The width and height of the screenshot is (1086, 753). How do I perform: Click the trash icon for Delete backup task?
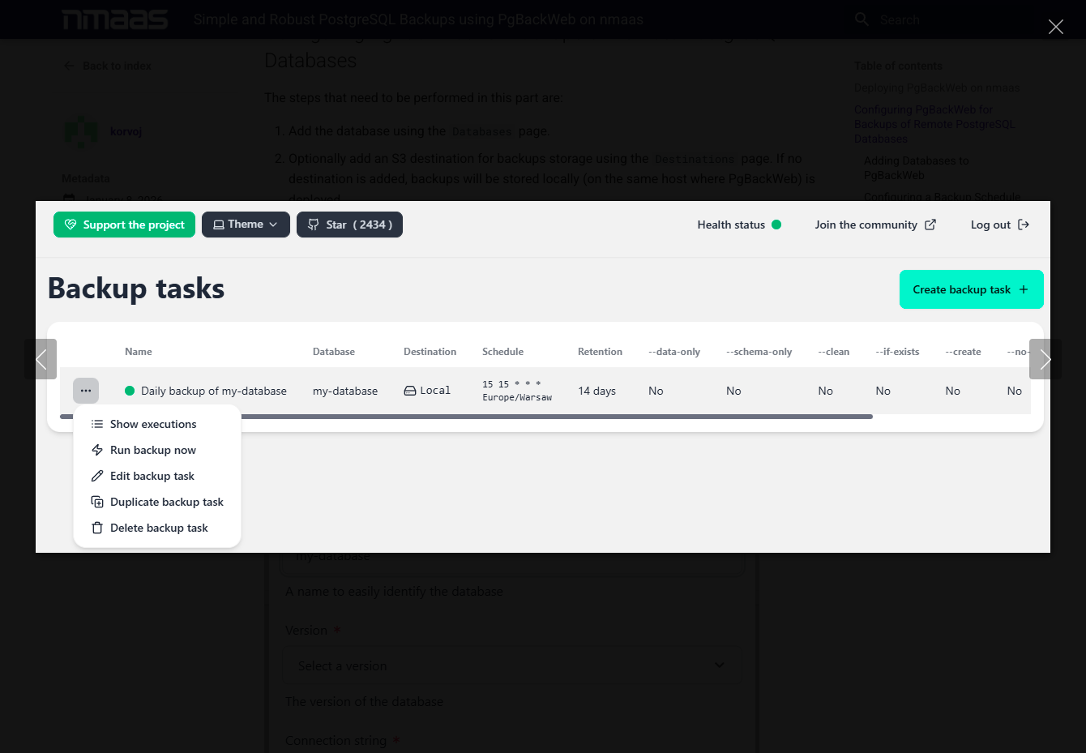pos(97,528)
